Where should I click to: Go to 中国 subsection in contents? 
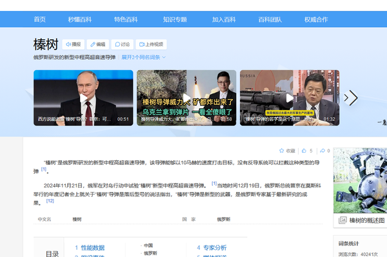(148, 245)
